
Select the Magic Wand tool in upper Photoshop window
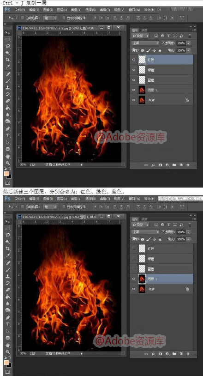8,53
